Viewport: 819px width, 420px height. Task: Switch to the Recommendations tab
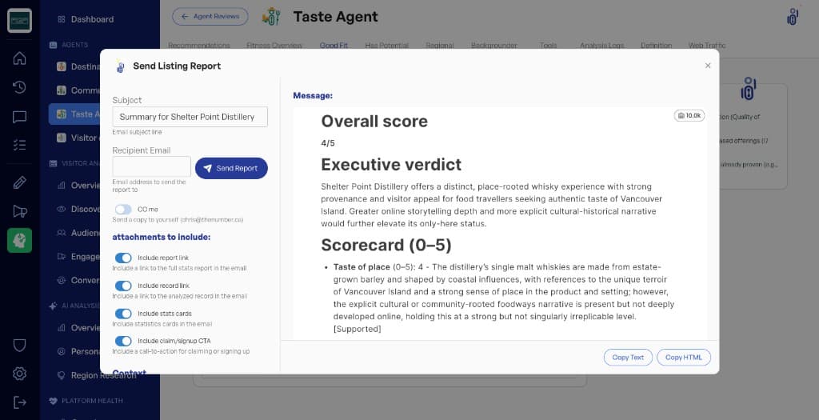click(x=199, y=46)
